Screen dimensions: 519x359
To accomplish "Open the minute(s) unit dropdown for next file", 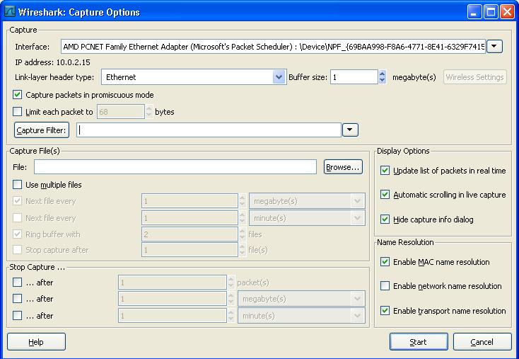I will point(307,218).
